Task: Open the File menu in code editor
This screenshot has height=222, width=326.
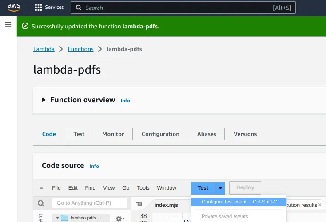Action: point(56,188)
